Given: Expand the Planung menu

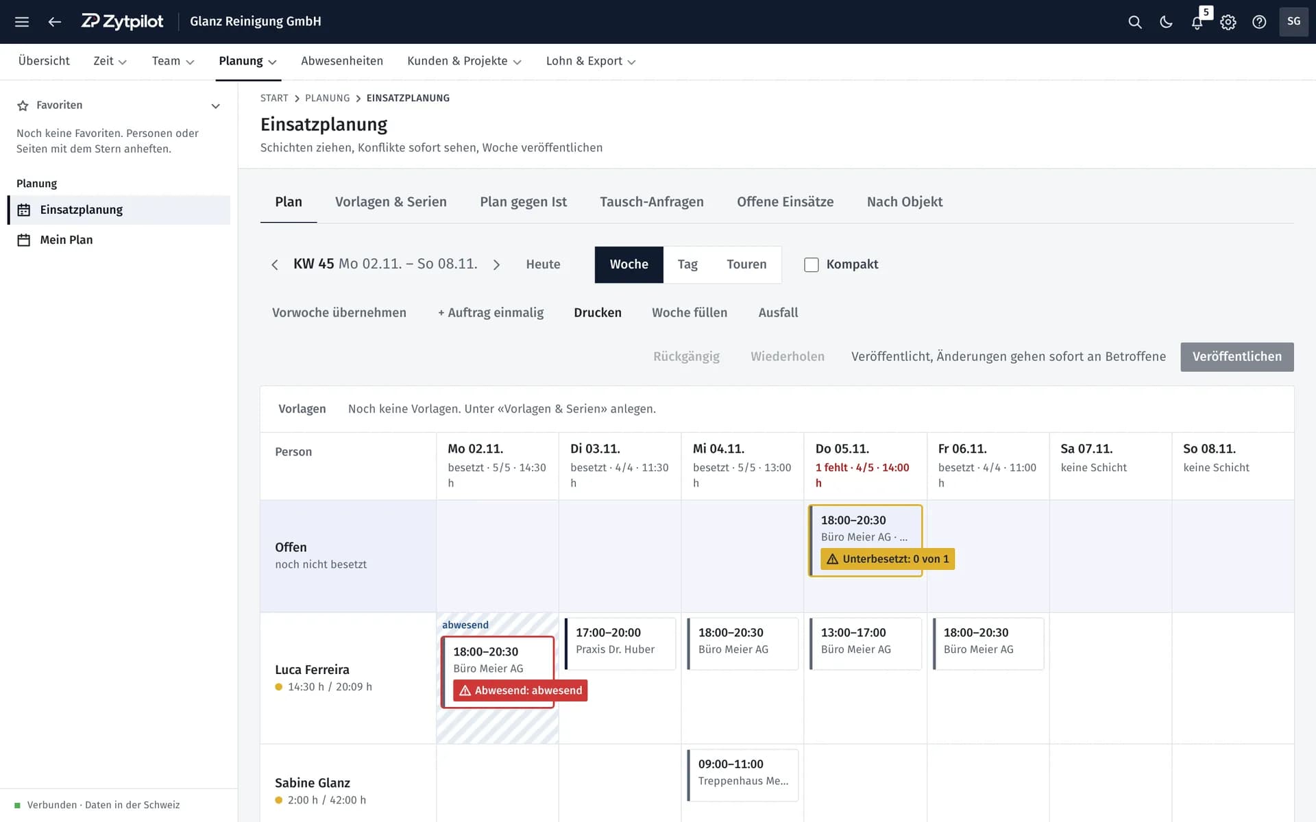Looking at the screenshot, I should click(x=247, y=61).
